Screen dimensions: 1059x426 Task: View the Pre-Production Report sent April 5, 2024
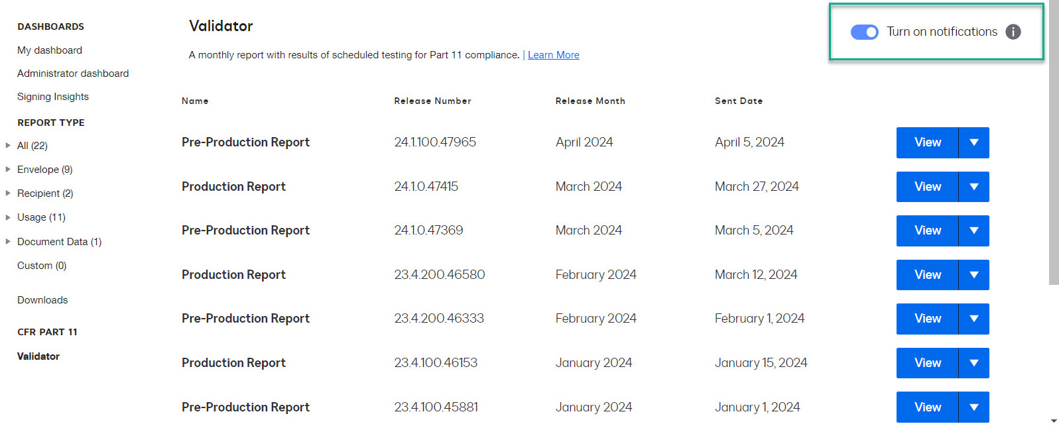tap(927, 142)
